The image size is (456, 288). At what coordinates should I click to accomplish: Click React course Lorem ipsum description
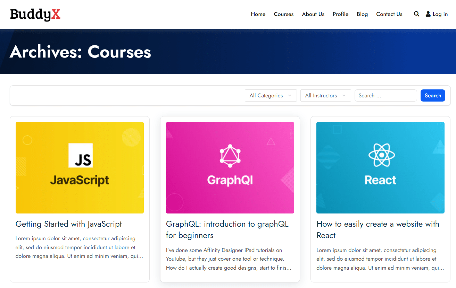click(380, 259)
